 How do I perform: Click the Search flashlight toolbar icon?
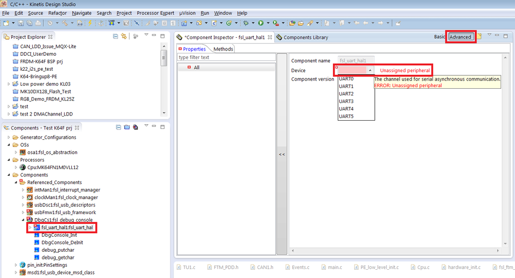pyautogui.click(x=310, y=23)
